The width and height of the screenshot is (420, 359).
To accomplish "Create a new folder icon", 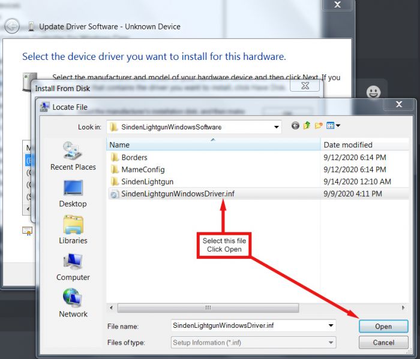I will [319, 126].
